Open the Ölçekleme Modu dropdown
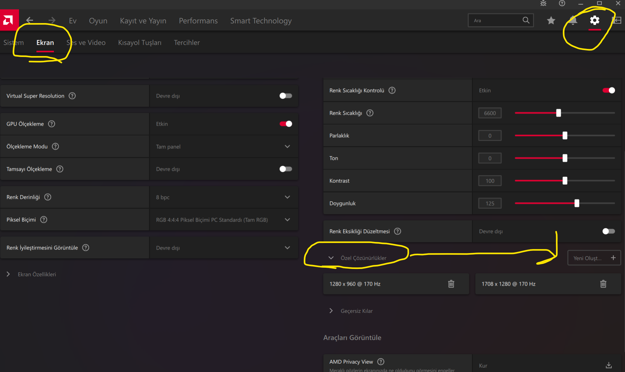Viewport: 625px width, 372px height. (287, 147)
